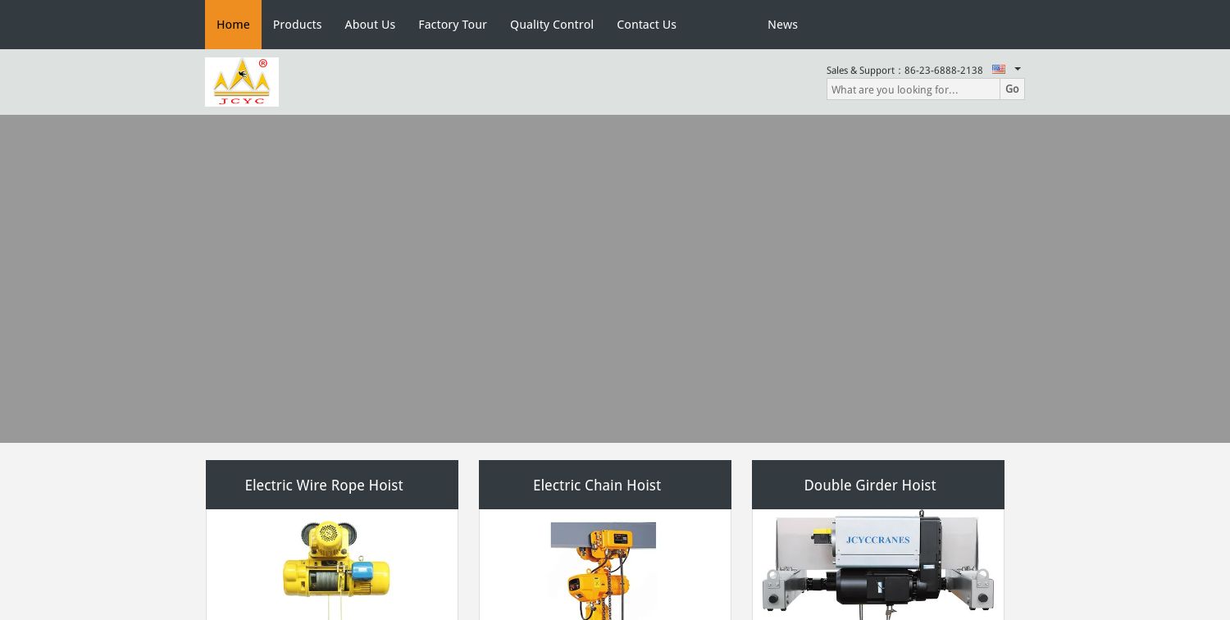Viewport: 1230px width, 620px height.
Task: Open the language selection dropdown arrow
Action: 1017,70
